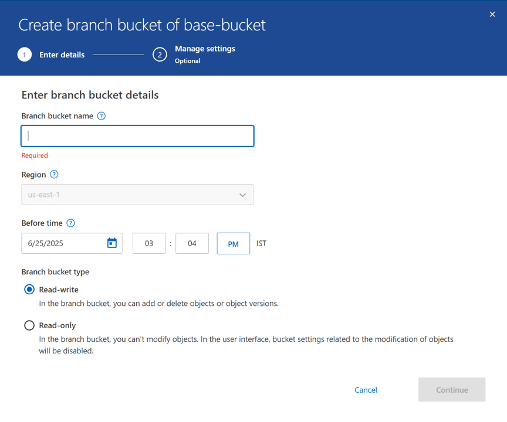Open the calendar date picker icon
Screen dimensions: 507x422
tap(112, 243)
